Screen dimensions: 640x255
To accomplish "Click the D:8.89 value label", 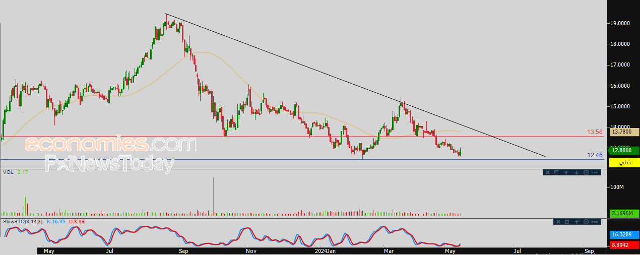I will click(77, 222).
